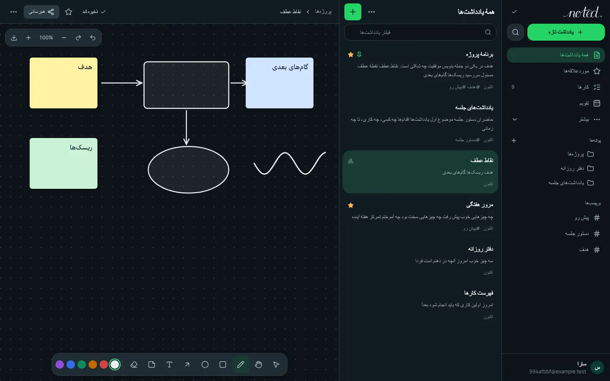Open the تقویم calendar view
This screenshot has height=381, width=610.
point(556,103)
